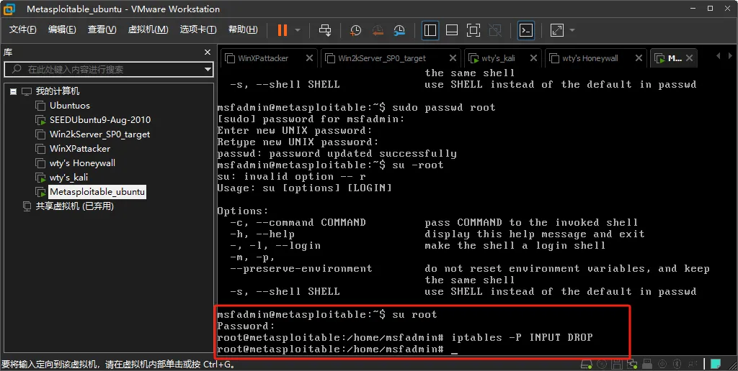Click the greyed-out Unity mode icon
This screenshot has width=738, height=371.
[495, 30]
